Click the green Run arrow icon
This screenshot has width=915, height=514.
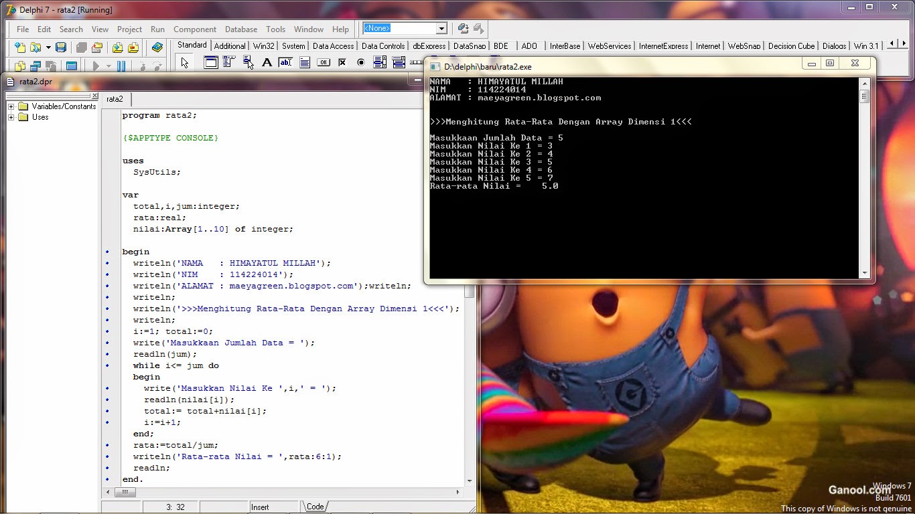pos(96,66)
